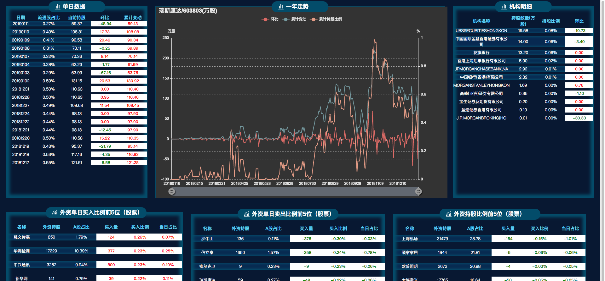Click the -30.33 环比 cell in 机构明细
Image resolution: width=605 pixels, height=281 pixels.
click(579, 118)
